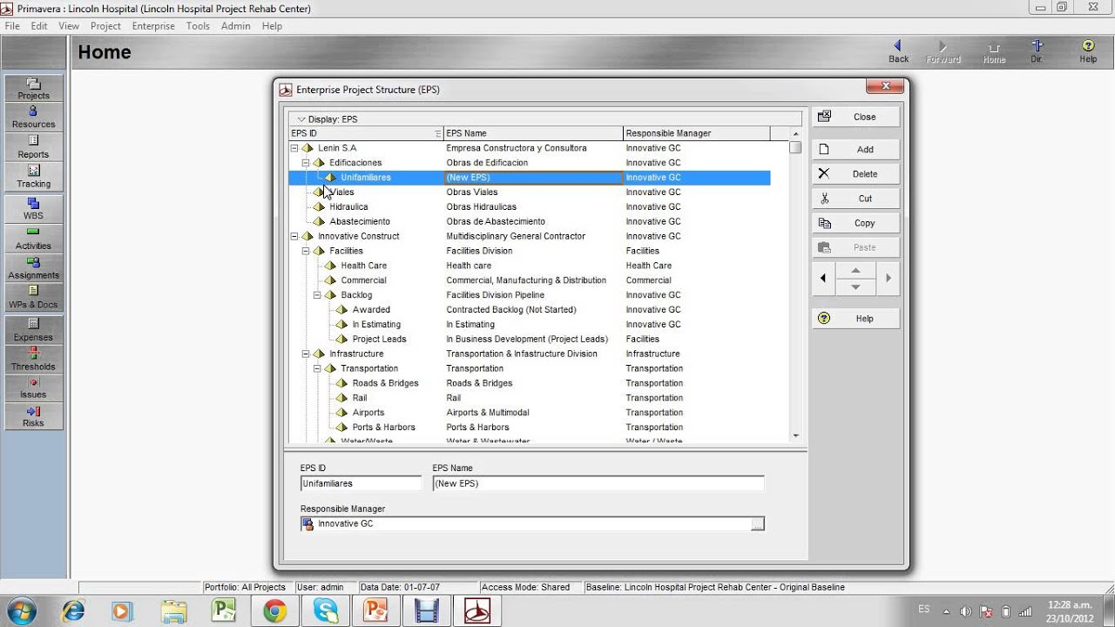Image resolution: width=1115 pixels, height=627 pixels.
Task: Open the Windows Start menu
Action: 20,610
